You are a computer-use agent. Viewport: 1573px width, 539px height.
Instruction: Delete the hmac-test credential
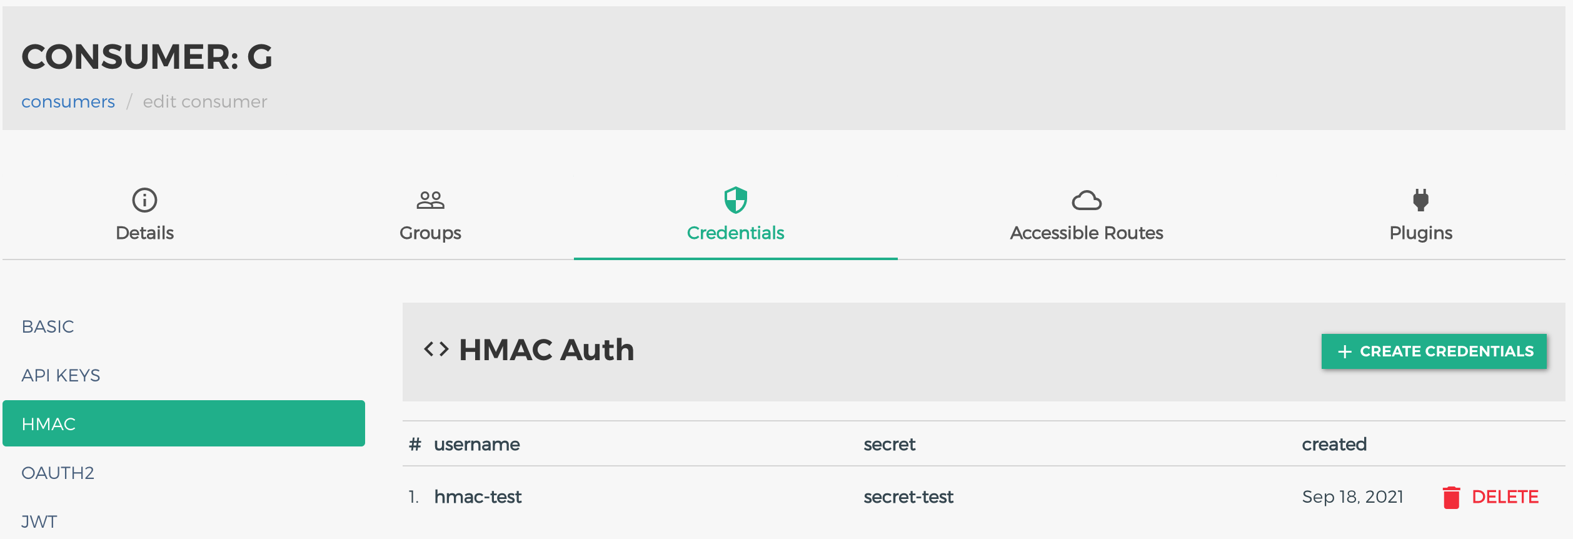click(x=1491, y=497)
